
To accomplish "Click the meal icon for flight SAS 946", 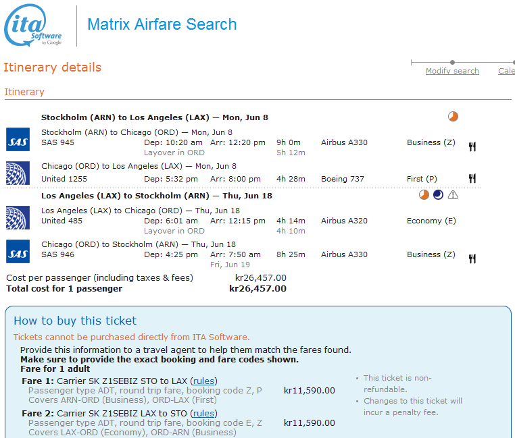I will [472, 258].
